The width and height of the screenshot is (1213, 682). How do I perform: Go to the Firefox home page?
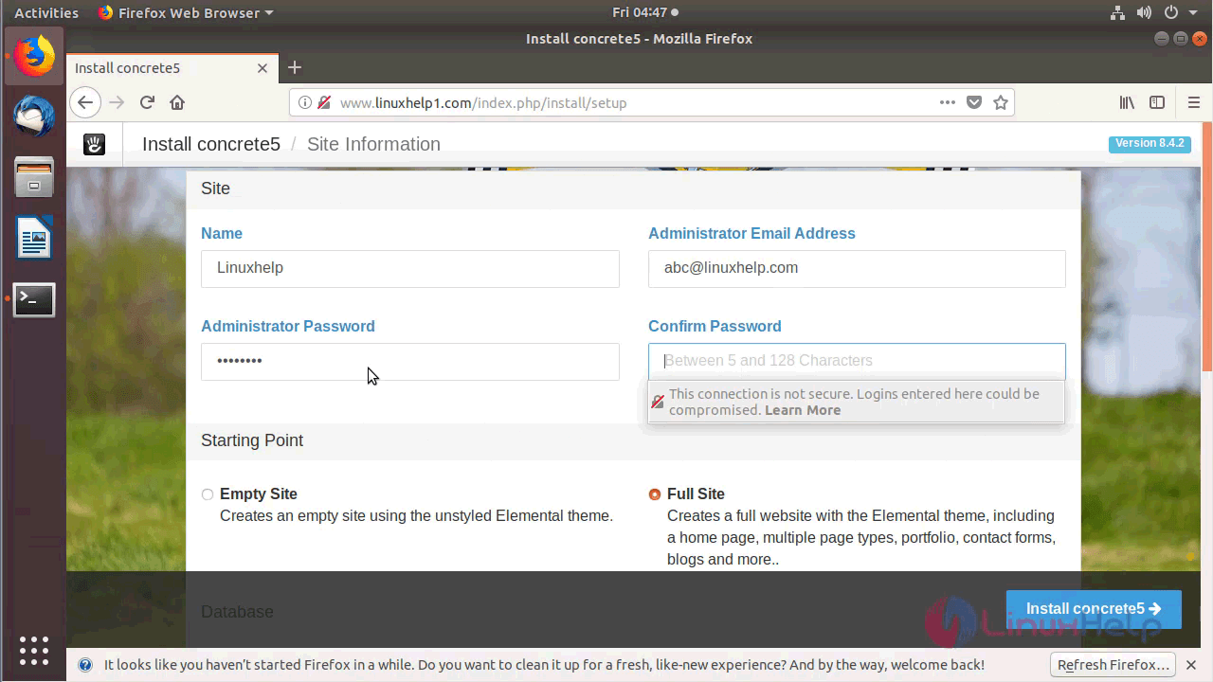(x=177, y=102)
